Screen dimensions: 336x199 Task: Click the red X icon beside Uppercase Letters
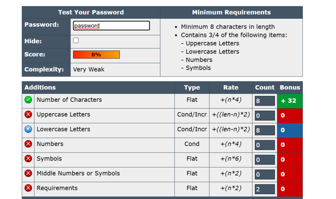[x=29, y=115]
